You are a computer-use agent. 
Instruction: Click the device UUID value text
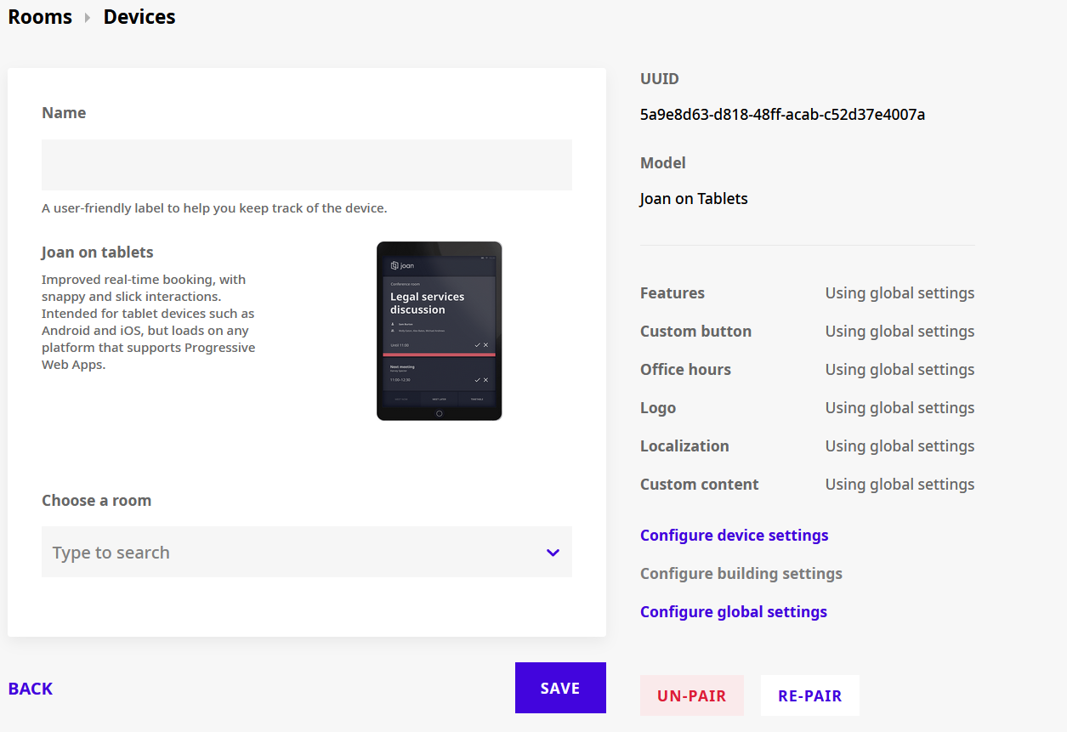(x=782, y=115)
